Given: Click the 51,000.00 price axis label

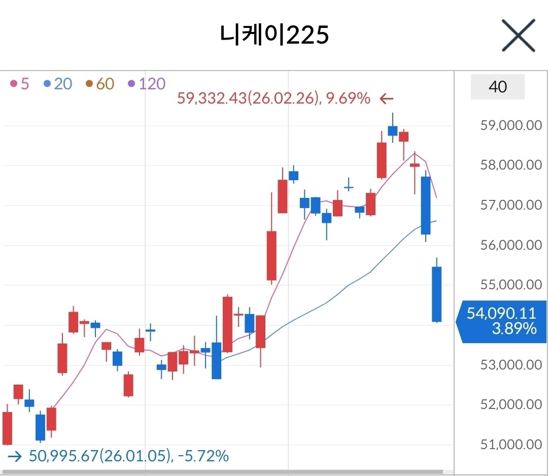Looking at the screenshot, I should click(510, 445).
